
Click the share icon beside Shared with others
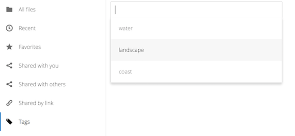(9, 84)
